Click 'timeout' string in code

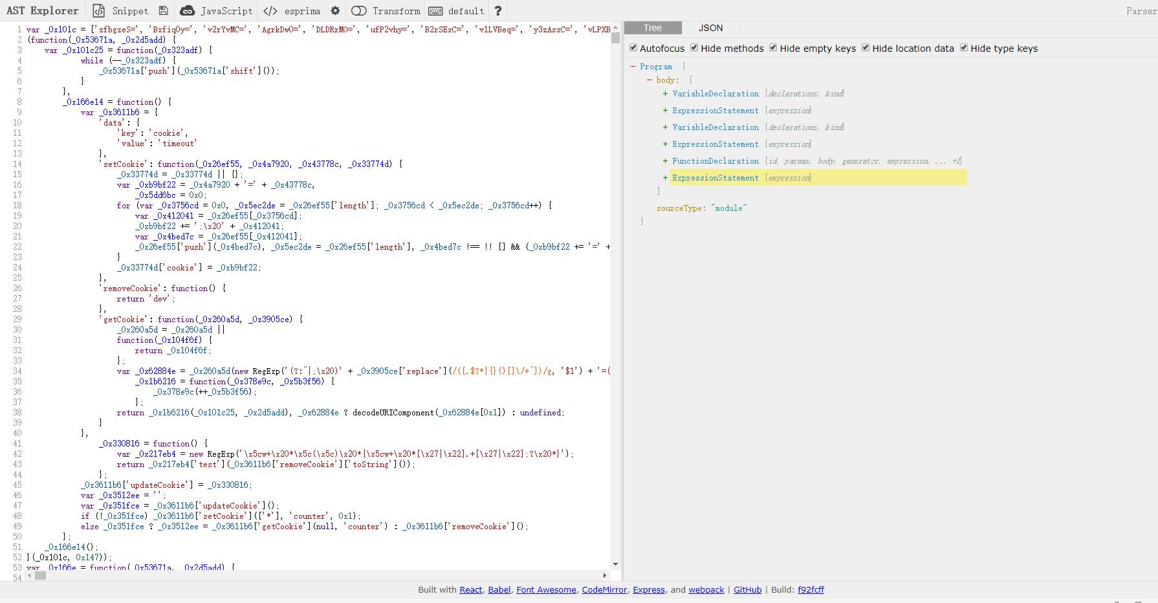(x=177, y=144)
